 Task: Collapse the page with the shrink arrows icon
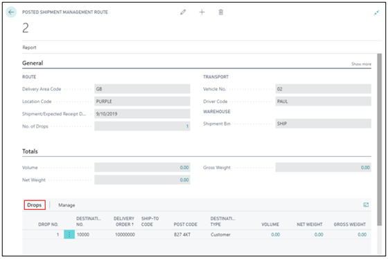pos(376,12)
